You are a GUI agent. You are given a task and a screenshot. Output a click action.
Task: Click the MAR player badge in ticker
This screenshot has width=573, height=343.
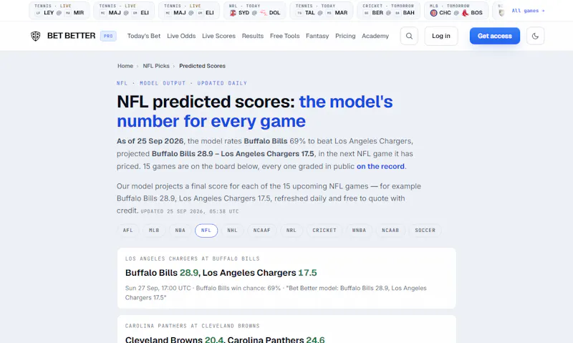[329, 13]
